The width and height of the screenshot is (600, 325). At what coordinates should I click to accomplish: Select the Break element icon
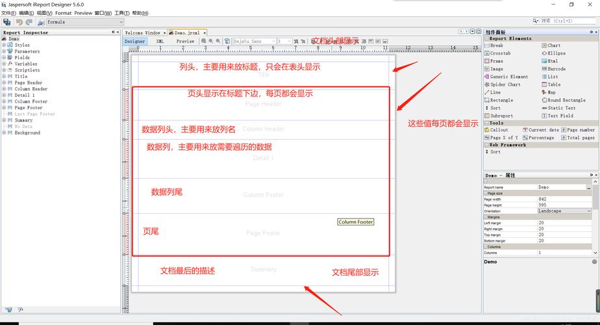487,45
